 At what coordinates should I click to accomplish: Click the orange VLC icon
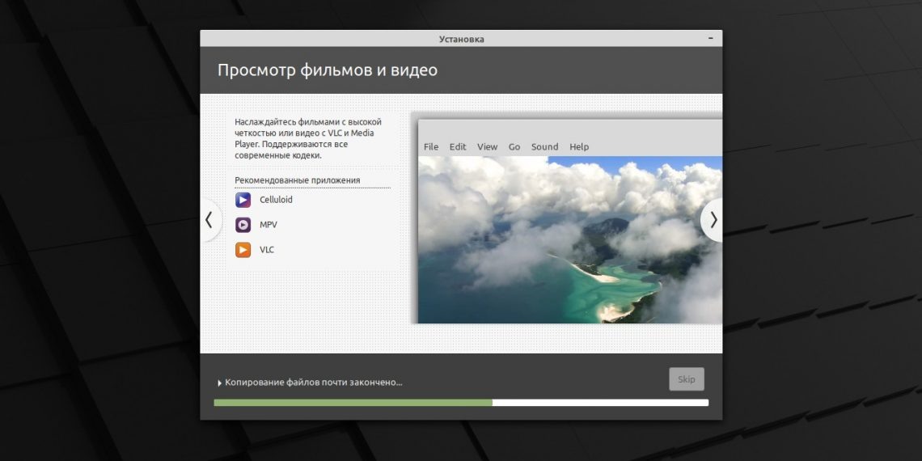[x=243, y=250]
